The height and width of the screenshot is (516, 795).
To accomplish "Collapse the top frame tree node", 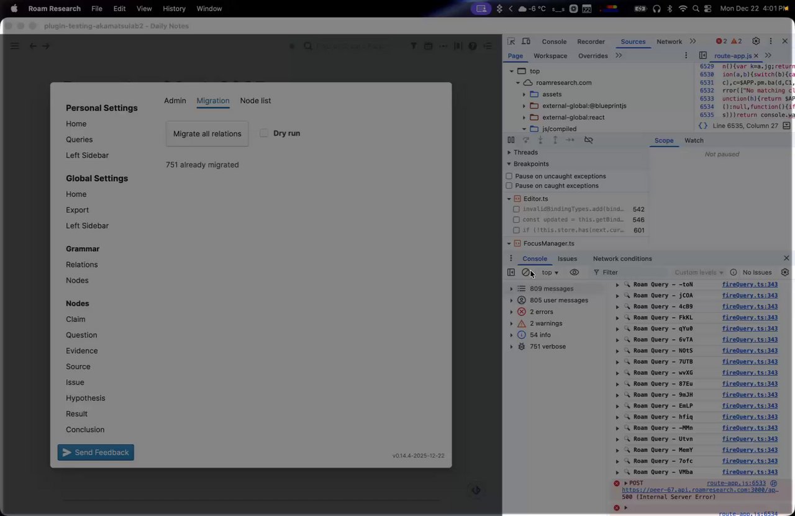I will pyautogui.click(x=511, y=71).
